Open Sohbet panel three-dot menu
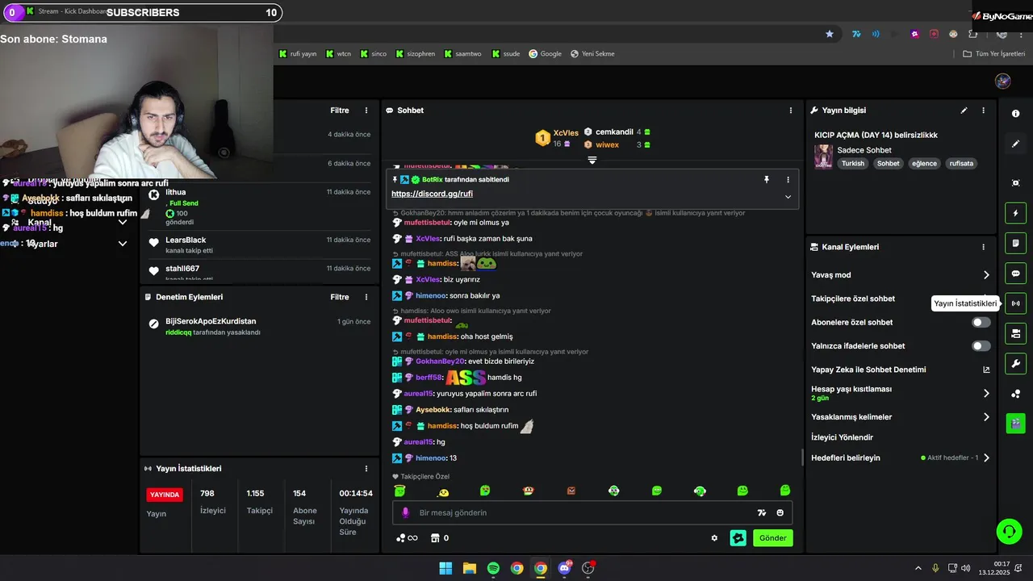The width and height of the screenshot is (1033, 581). coord(791,111)
